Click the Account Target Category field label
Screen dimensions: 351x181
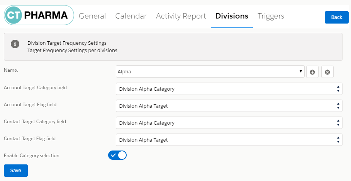(35, 88)
